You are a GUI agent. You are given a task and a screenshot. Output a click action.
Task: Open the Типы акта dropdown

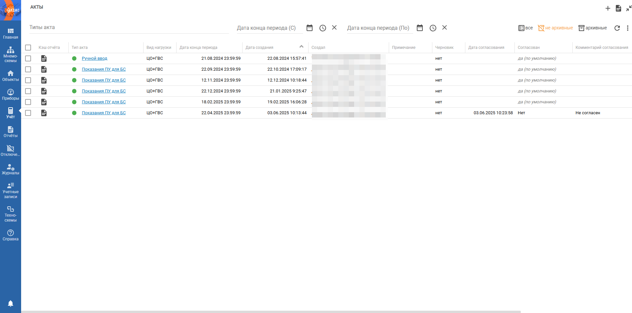click(x=129, y=27)
